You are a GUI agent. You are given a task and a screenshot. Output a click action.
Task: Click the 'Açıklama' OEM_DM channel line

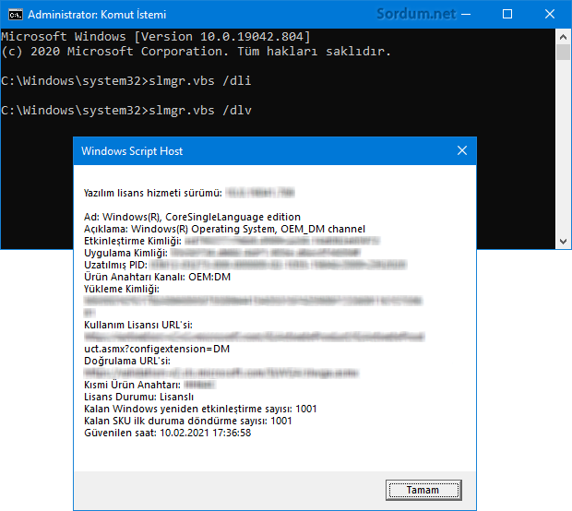[224, 229]
